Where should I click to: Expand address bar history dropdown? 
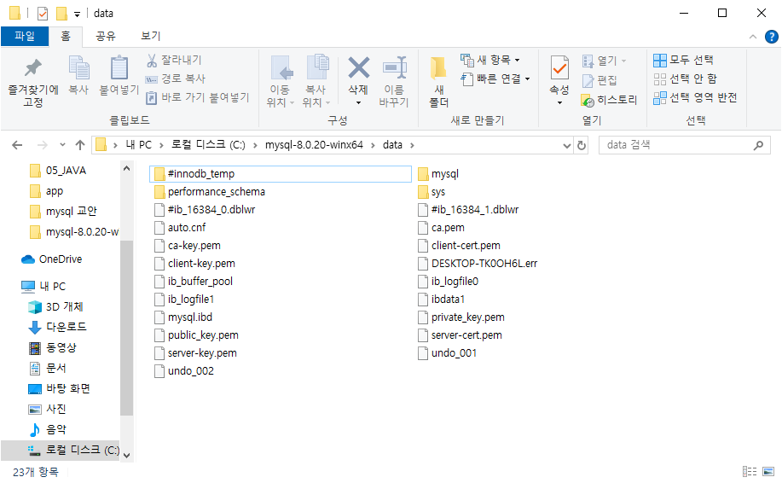567,146
